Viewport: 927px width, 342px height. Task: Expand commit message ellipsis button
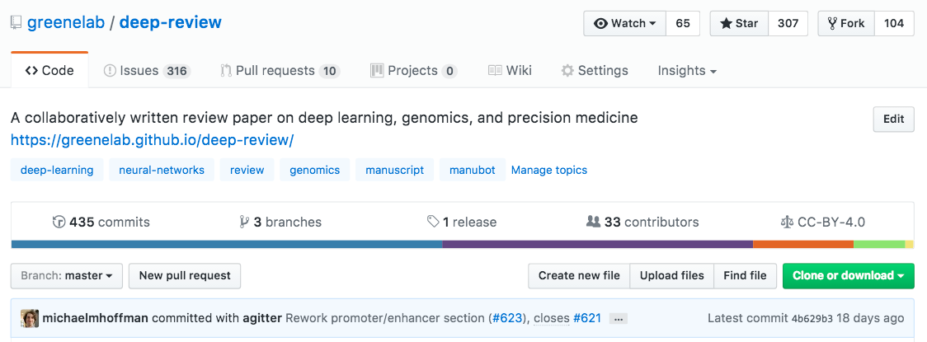click(619, 319)
